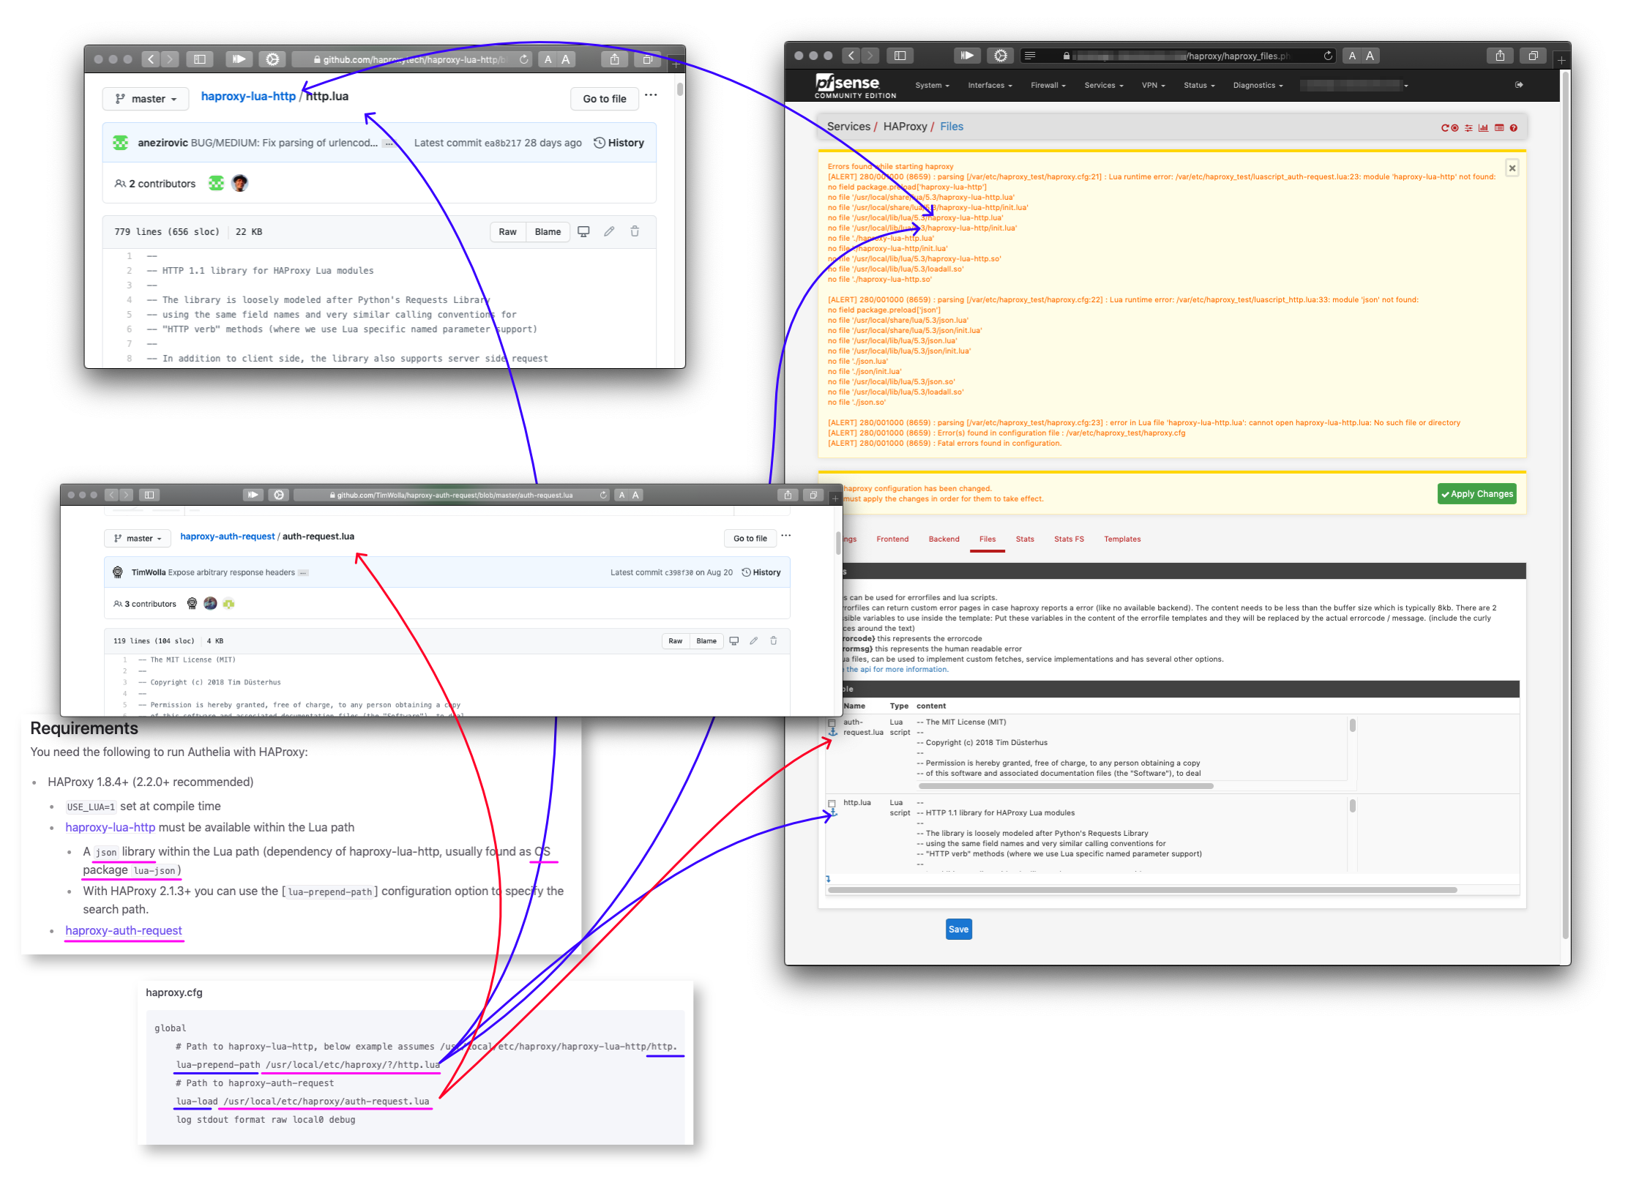Open the Interfaces menu in pfSense
The image size is (1628, 1204).
coord(990,85)
